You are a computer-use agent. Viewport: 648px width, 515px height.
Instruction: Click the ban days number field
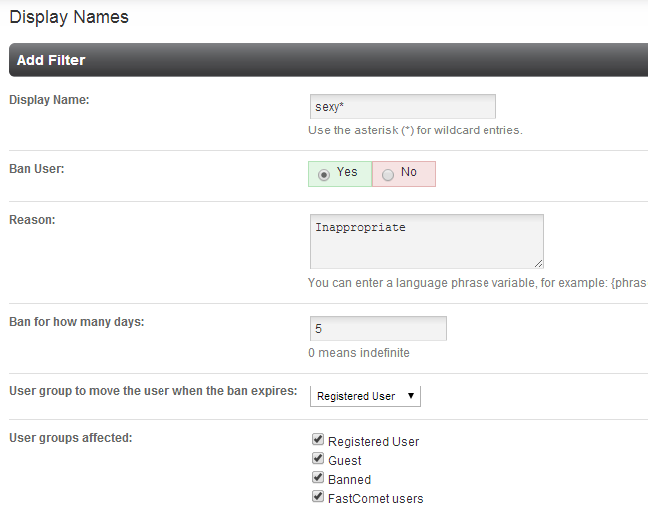point(378,329)
